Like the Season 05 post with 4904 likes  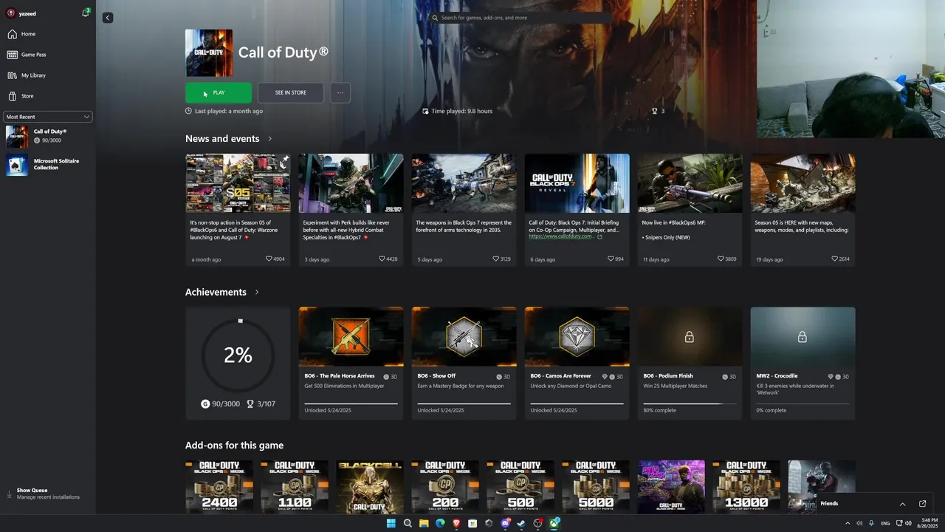click(x=269, y=259)
